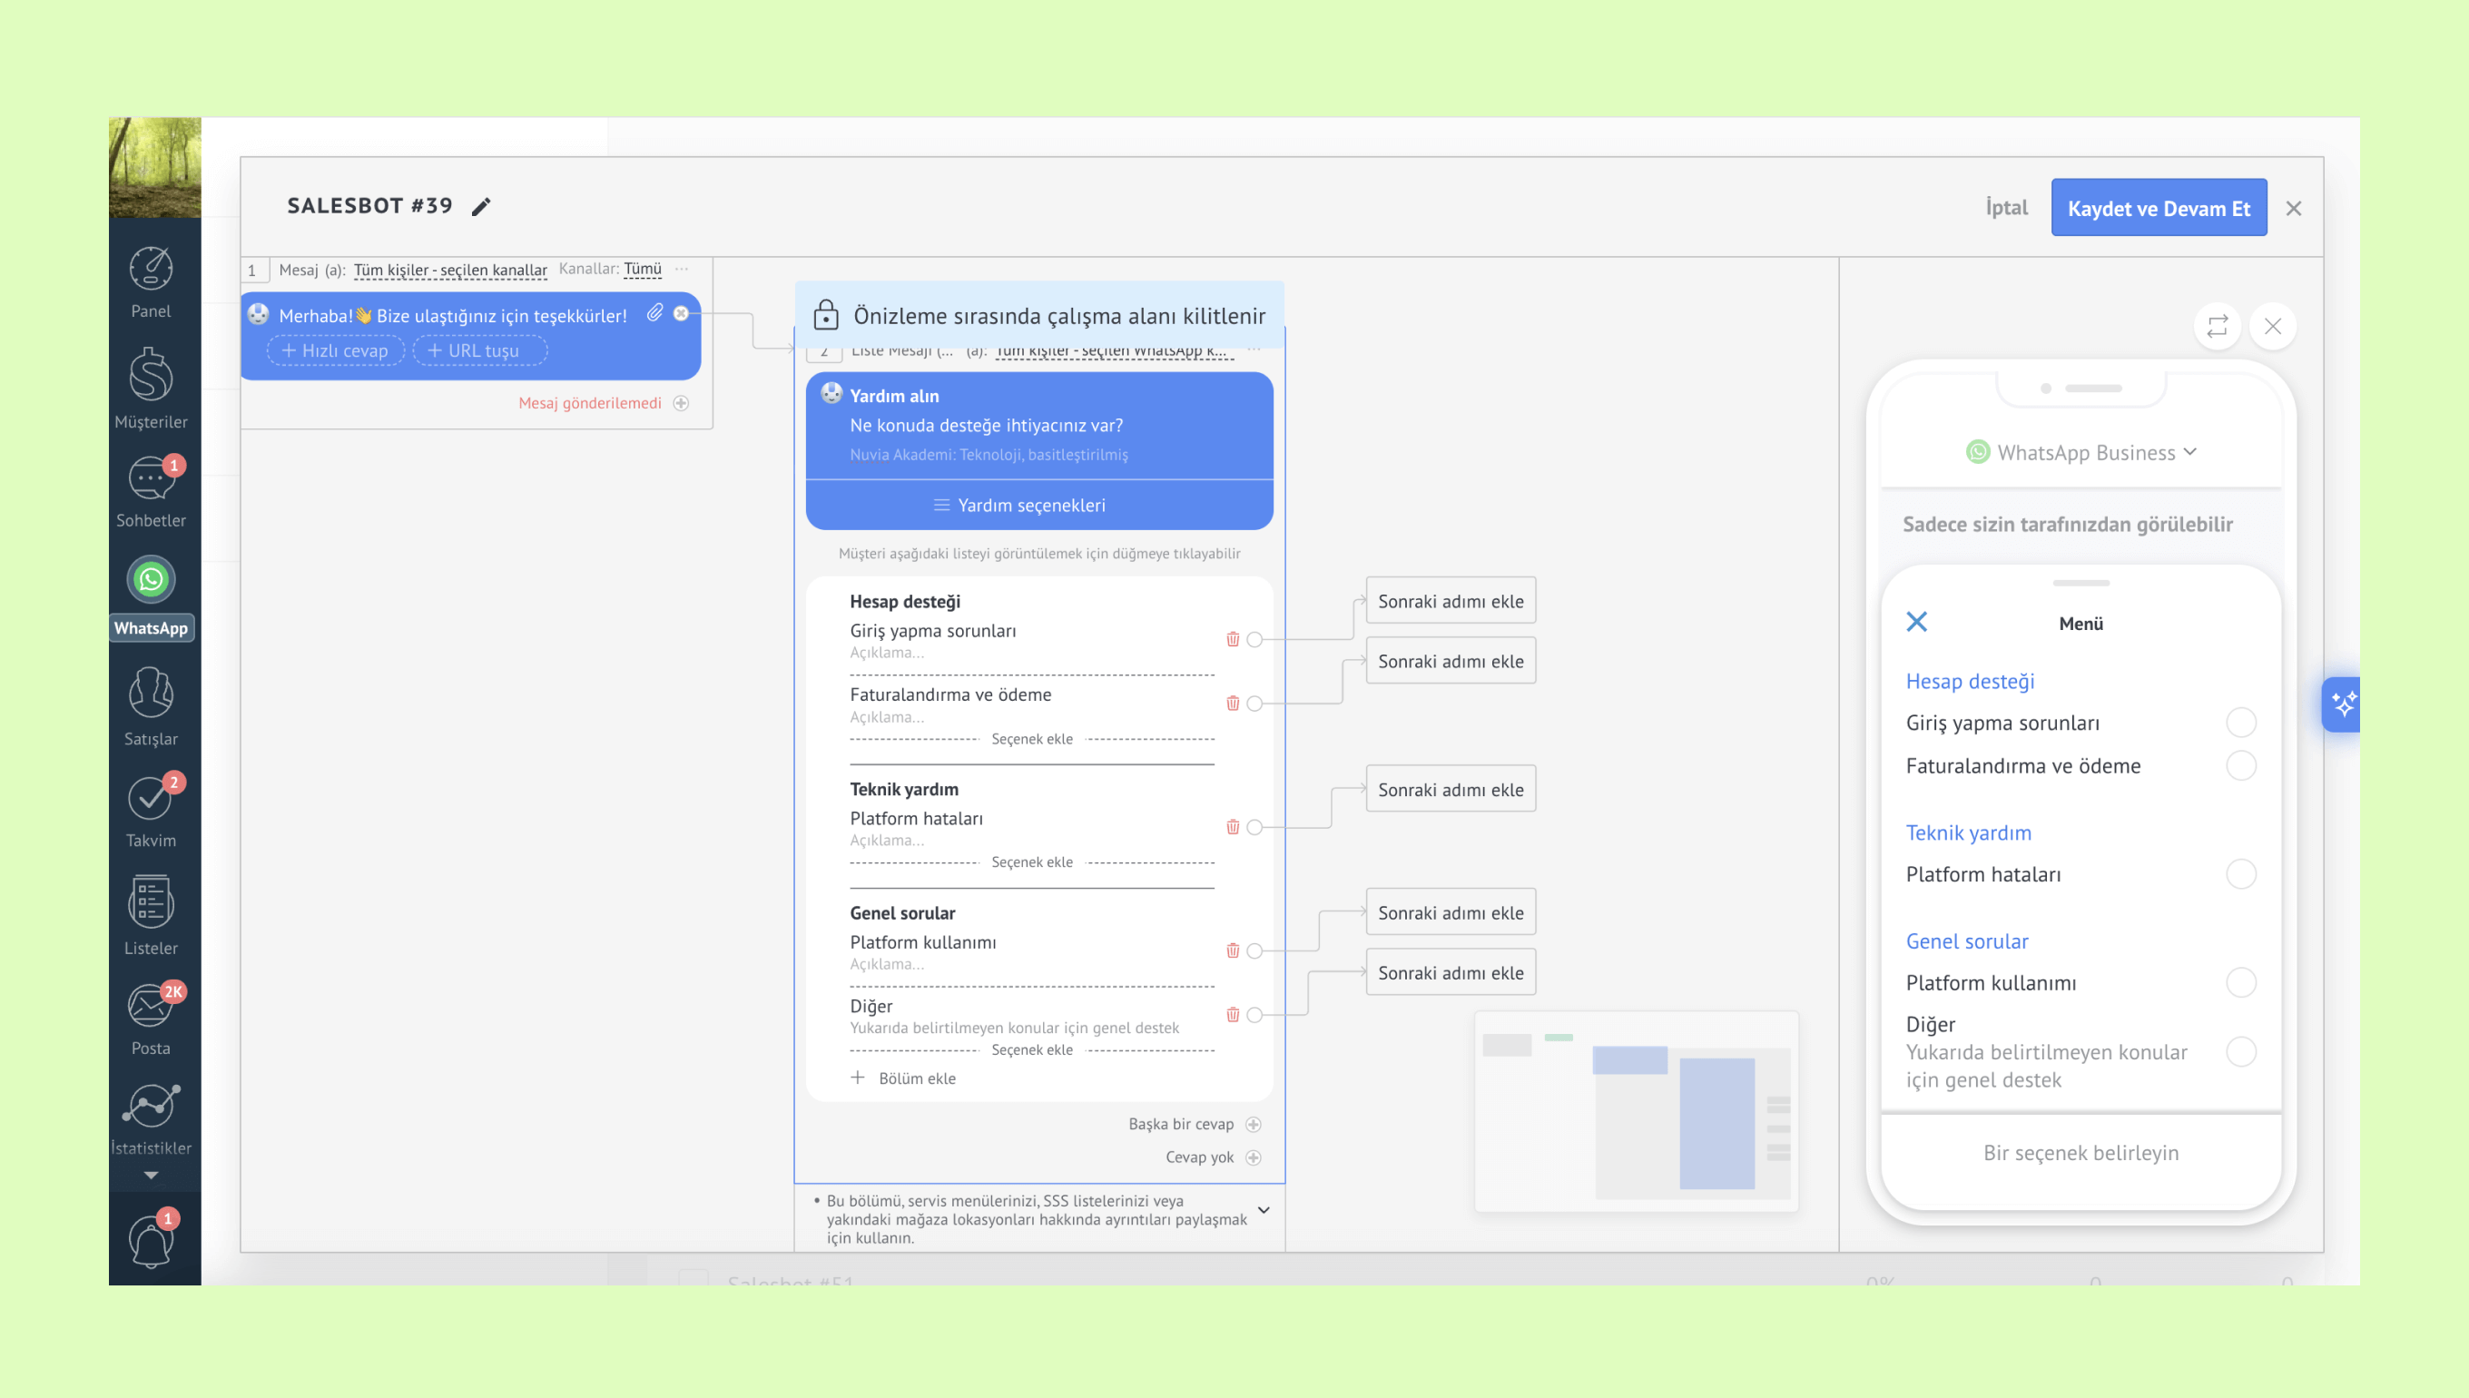2469x1398 pixels.
Task: Click the preview refresh arrows icon
Action: click(x=2217, y=327)
